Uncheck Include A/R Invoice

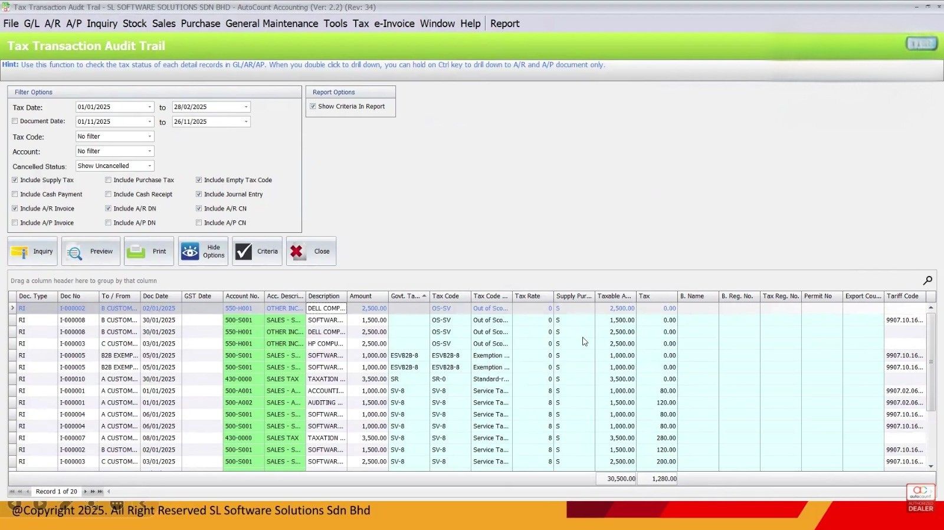click(15, 208)
